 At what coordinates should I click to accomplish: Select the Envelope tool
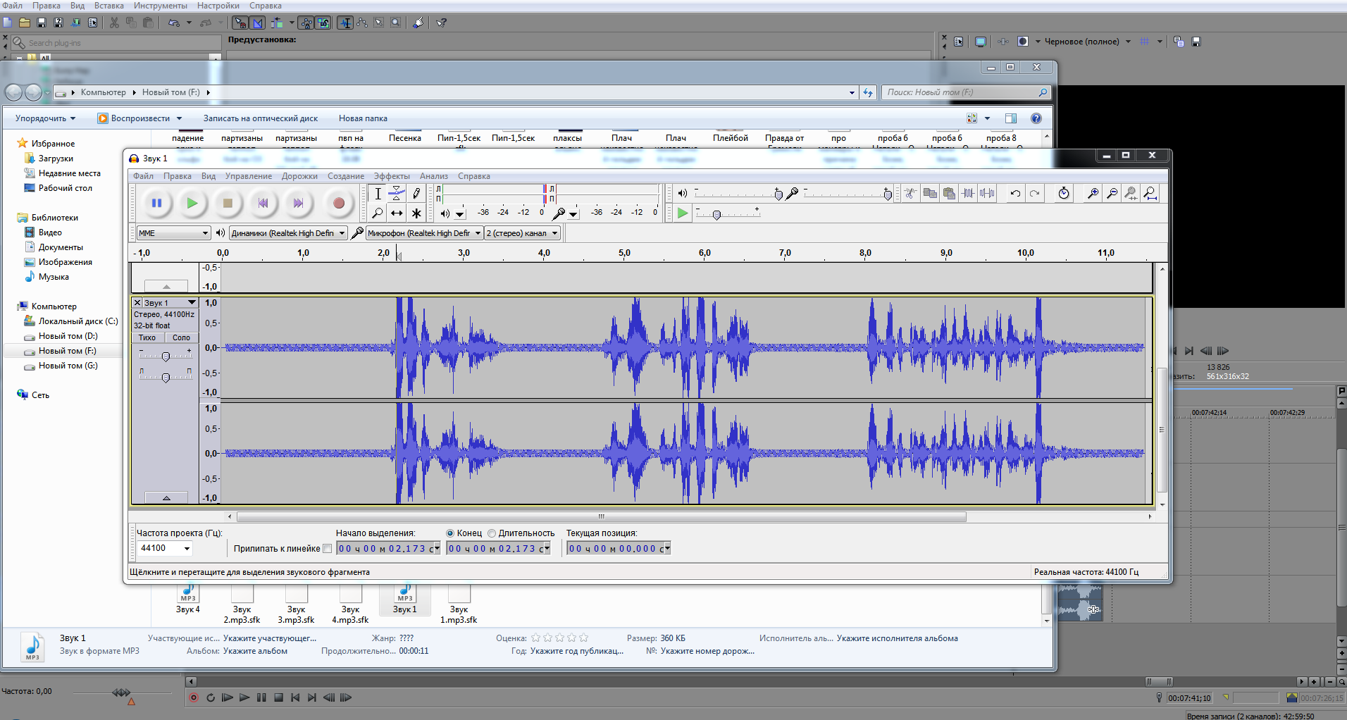tap(397, 194)
